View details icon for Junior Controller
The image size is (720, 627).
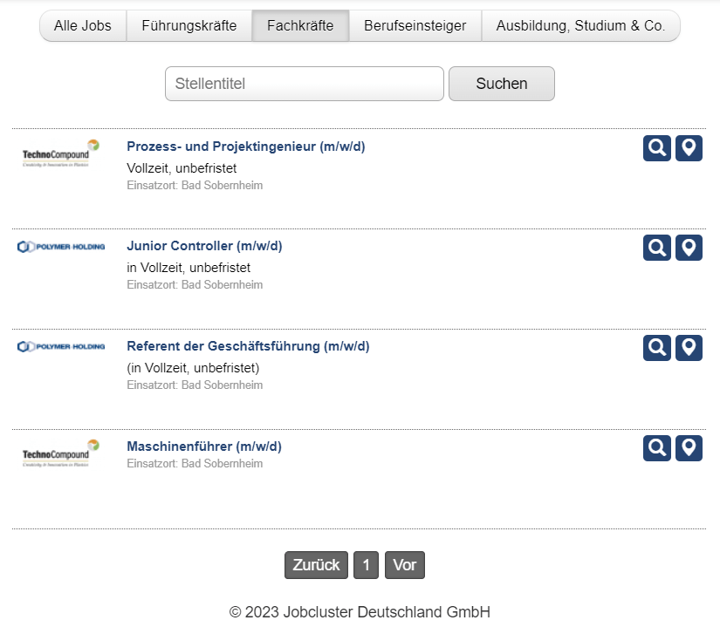point(656,248)
